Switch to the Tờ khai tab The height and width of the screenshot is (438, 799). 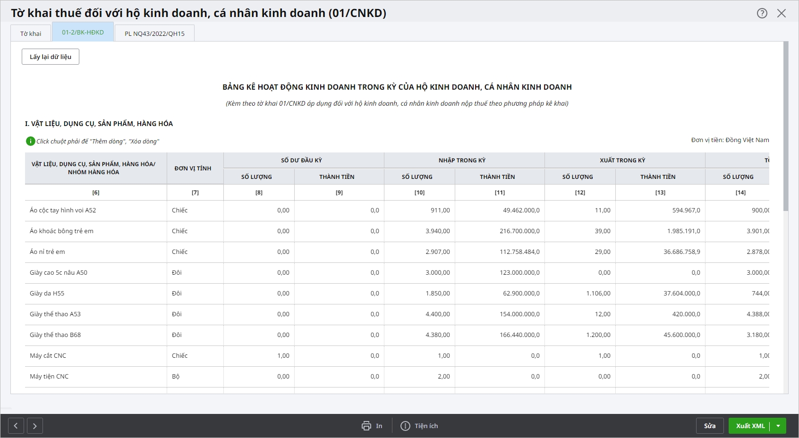click(31, 34)
